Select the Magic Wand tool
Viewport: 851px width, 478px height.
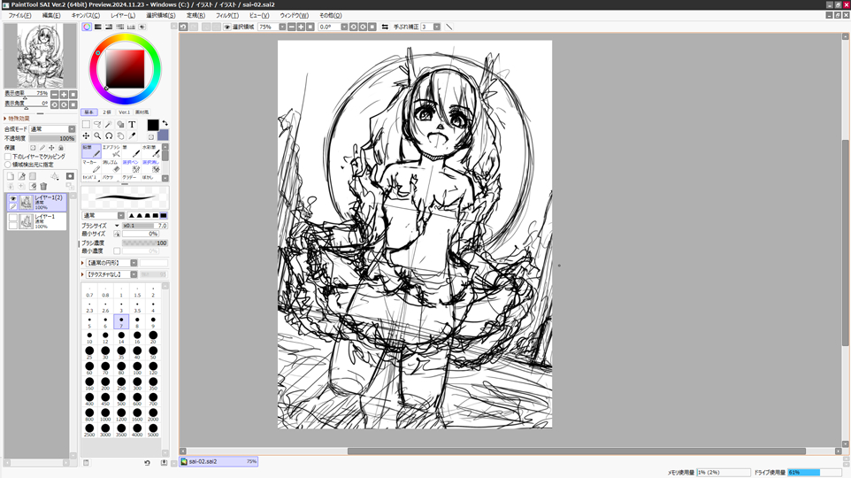click(109, 125)
